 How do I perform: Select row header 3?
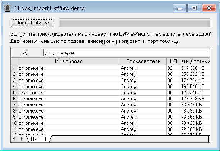14,80
